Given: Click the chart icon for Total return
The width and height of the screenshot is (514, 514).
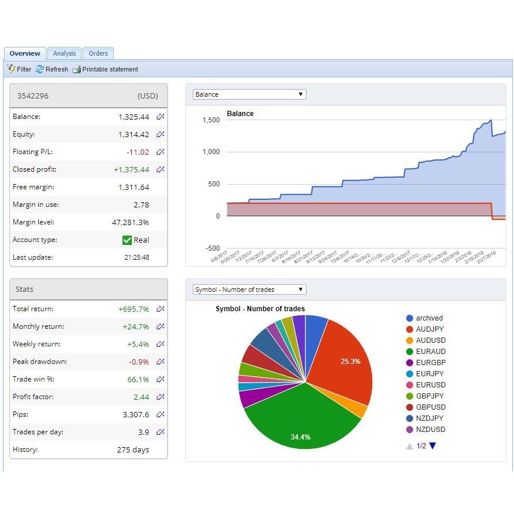Looking at the screenshot, I should 161,309.
